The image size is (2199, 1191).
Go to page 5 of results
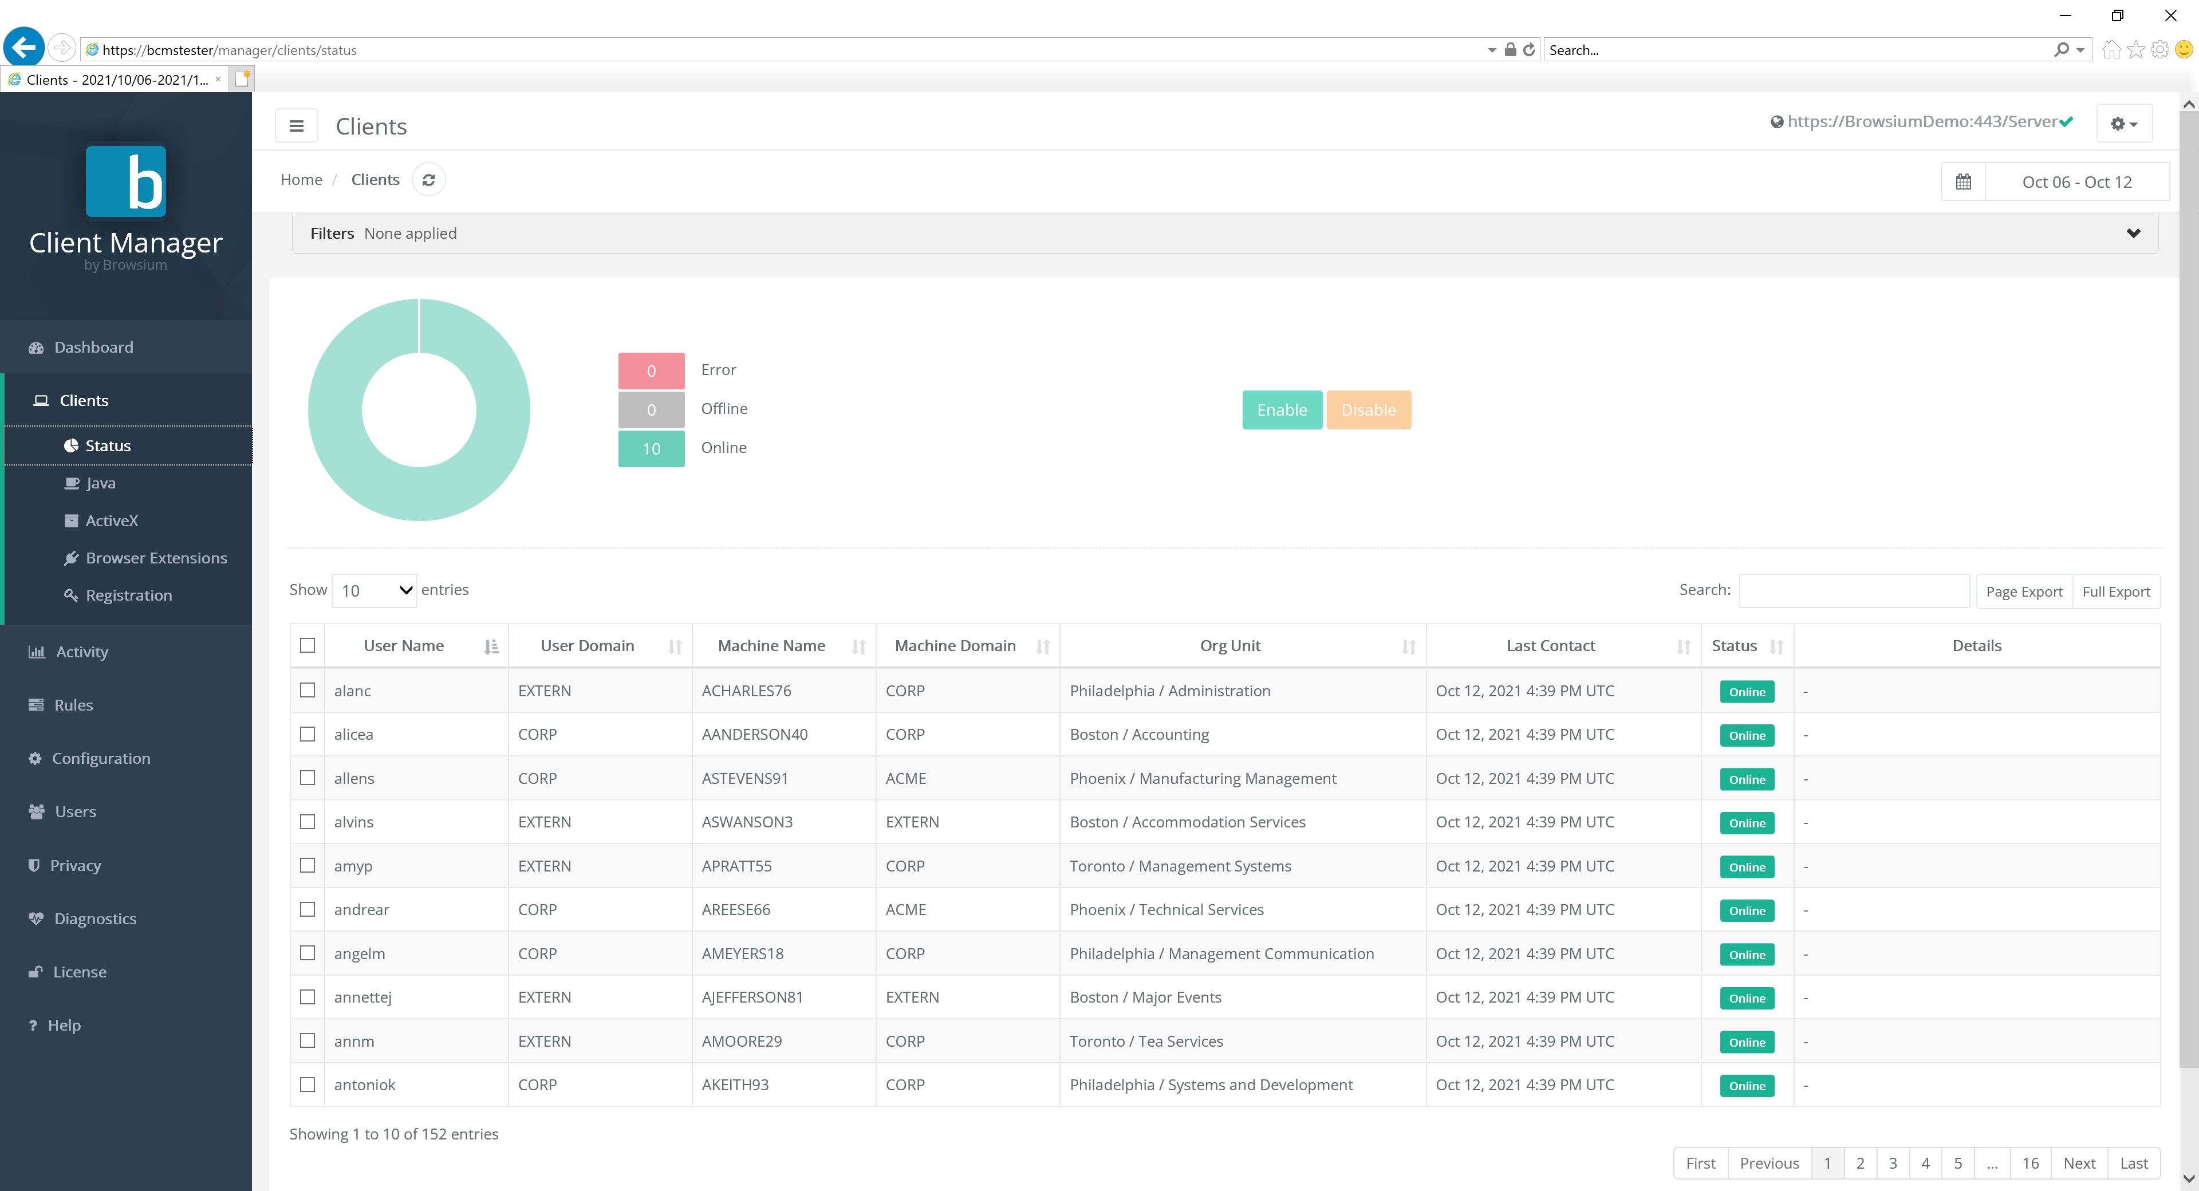pyautogui.click(x=1958, y=1163)
